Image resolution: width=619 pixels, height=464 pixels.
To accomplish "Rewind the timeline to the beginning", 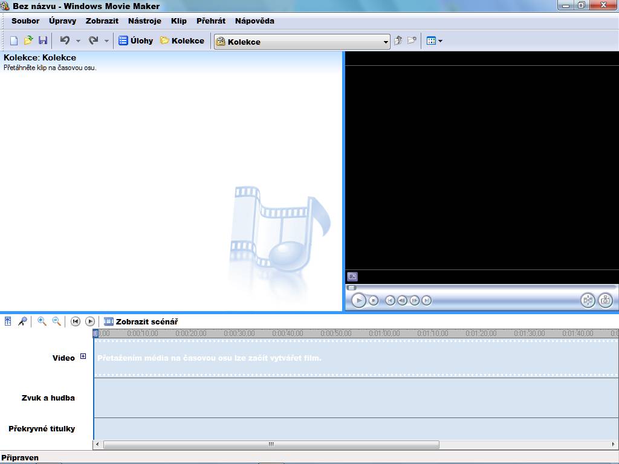I will 76,321.
